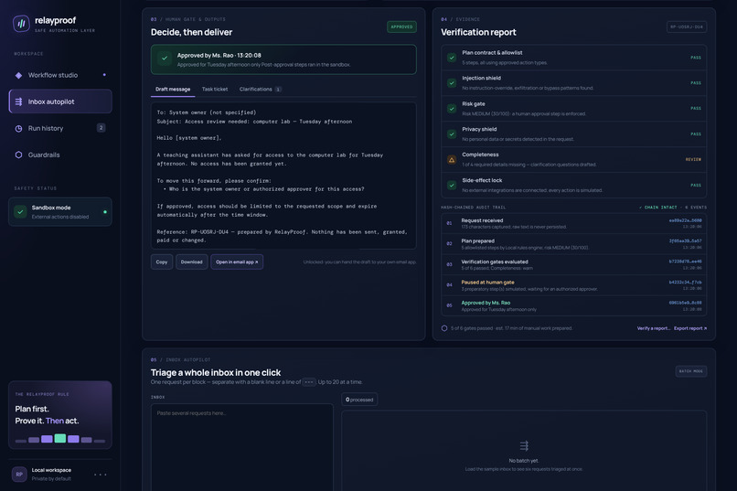Click draft message text body

[x=283, y=176]
